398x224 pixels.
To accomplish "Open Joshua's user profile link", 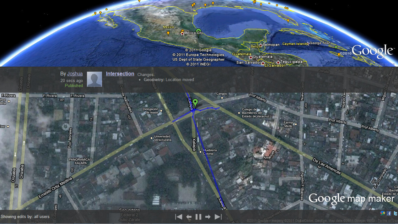I will point(75,74).
